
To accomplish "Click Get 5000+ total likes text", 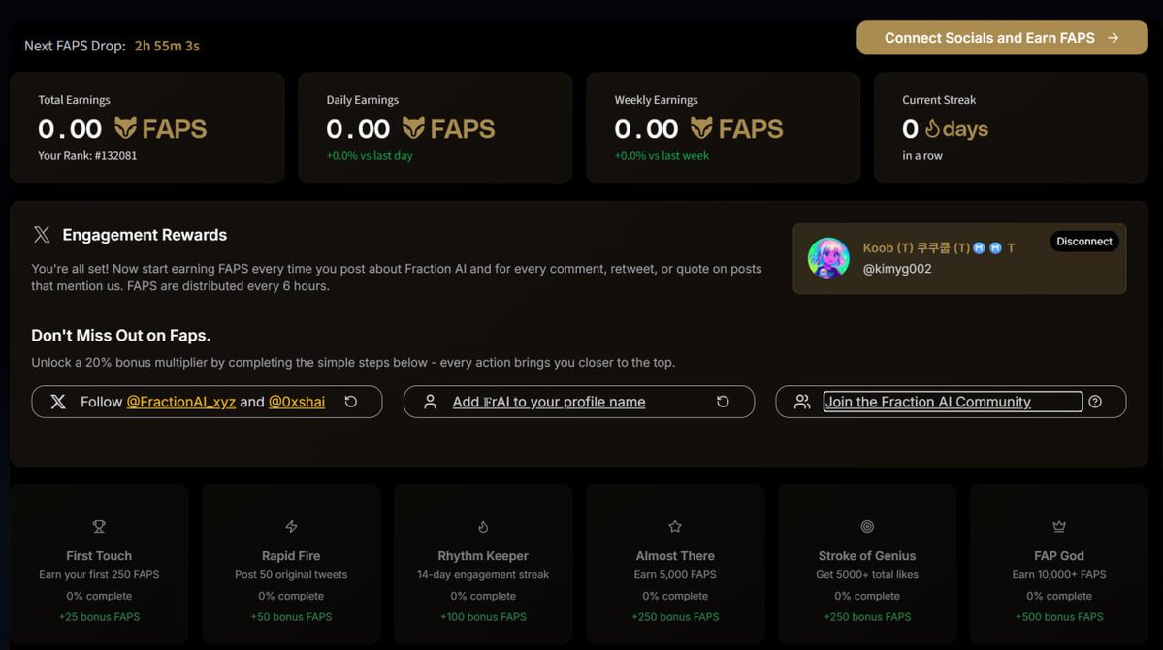I will tap(867, 575).
